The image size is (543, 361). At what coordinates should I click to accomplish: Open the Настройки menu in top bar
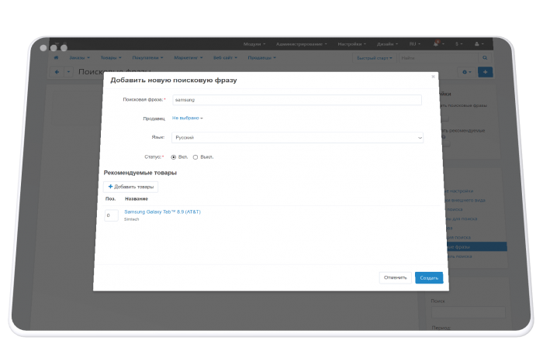(x=352, y=44)
